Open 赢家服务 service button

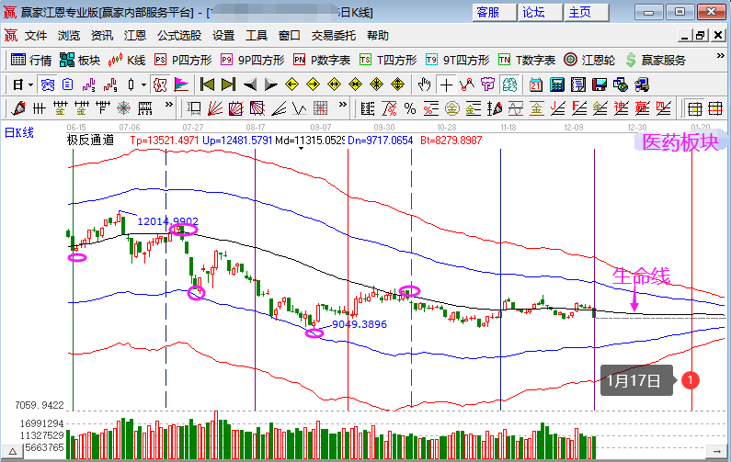click(x=657, y=60)
